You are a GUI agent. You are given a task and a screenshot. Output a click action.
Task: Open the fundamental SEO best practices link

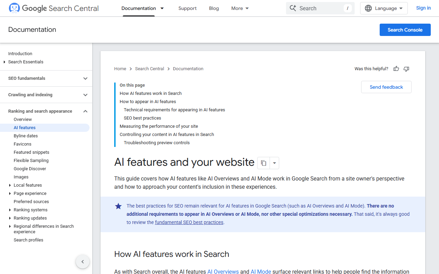pyautogui.click(x=189, y=222)
